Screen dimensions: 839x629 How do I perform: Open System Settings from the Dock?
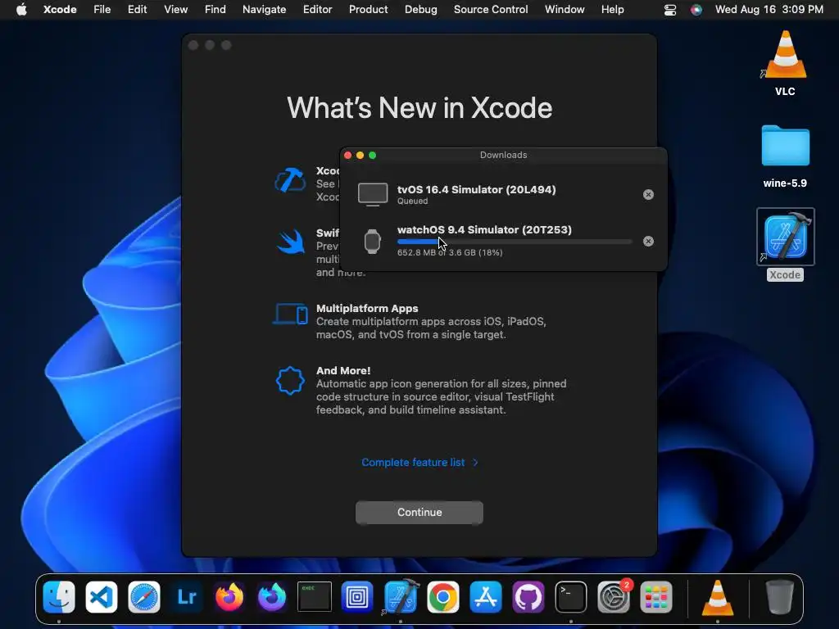[x=613, y=596]
